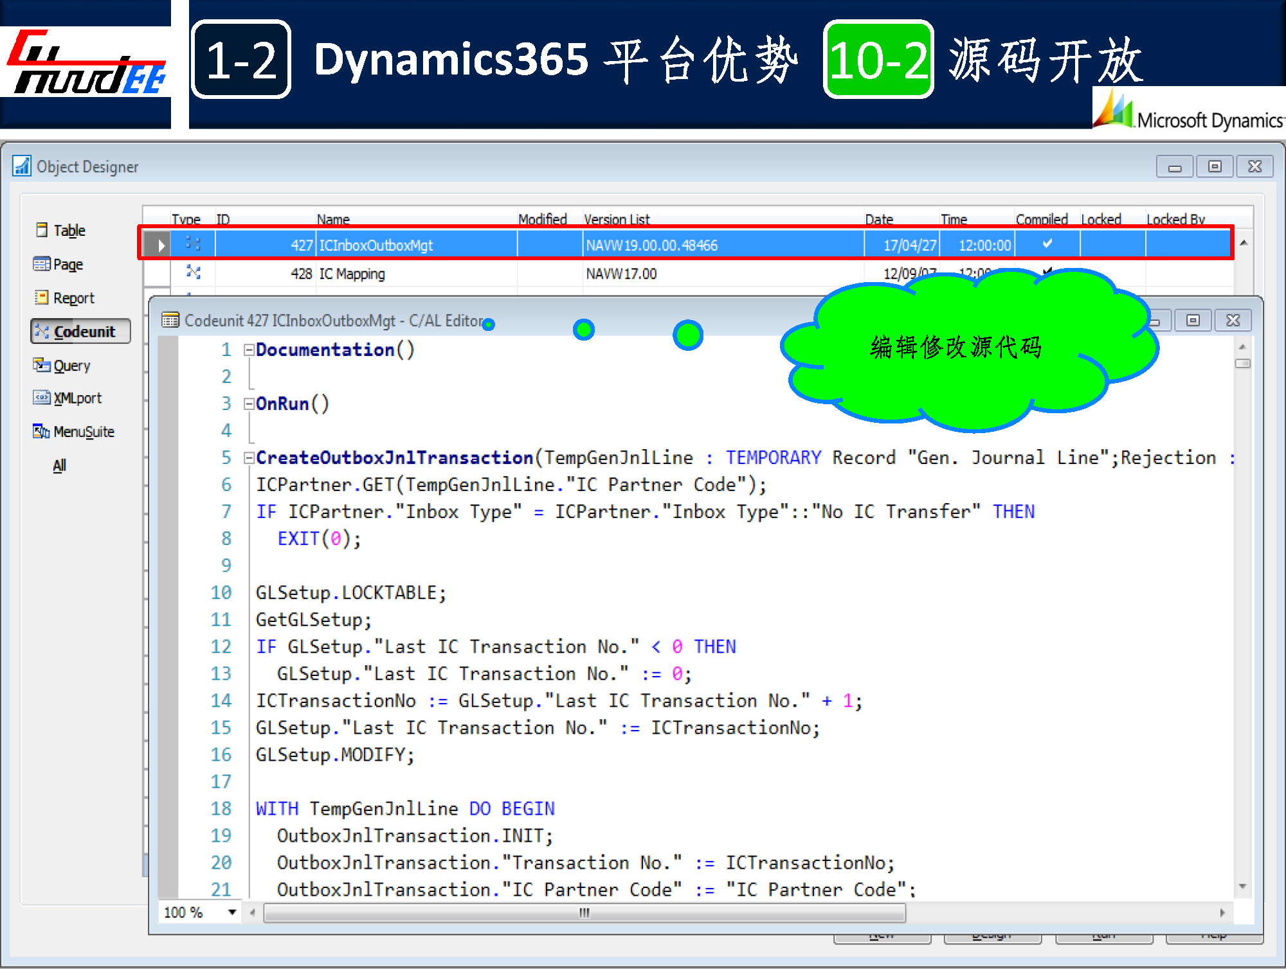Collapse the Documentation() function

[248, 350]
